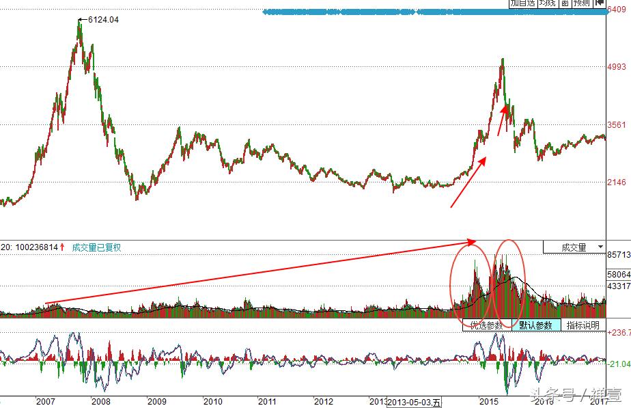Click the 2012 year label on the time axis
631x408 pixels.
[323, 402]
